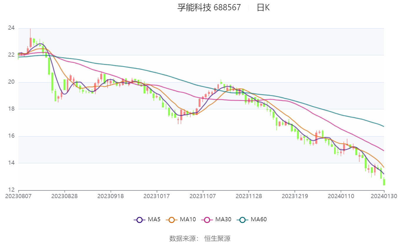Click x-axis date label 20231219

[295, 196]
